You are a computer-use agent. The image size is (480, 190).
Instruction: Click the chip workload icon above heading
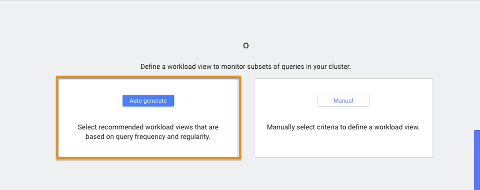[246, 46]
